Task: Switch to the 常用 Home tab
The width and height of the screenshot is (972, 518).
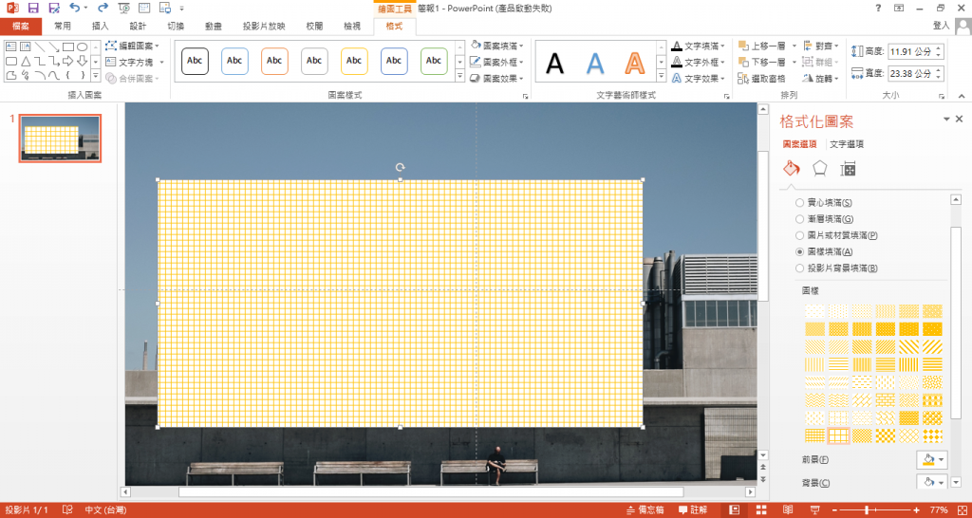Action: point(63,26)
